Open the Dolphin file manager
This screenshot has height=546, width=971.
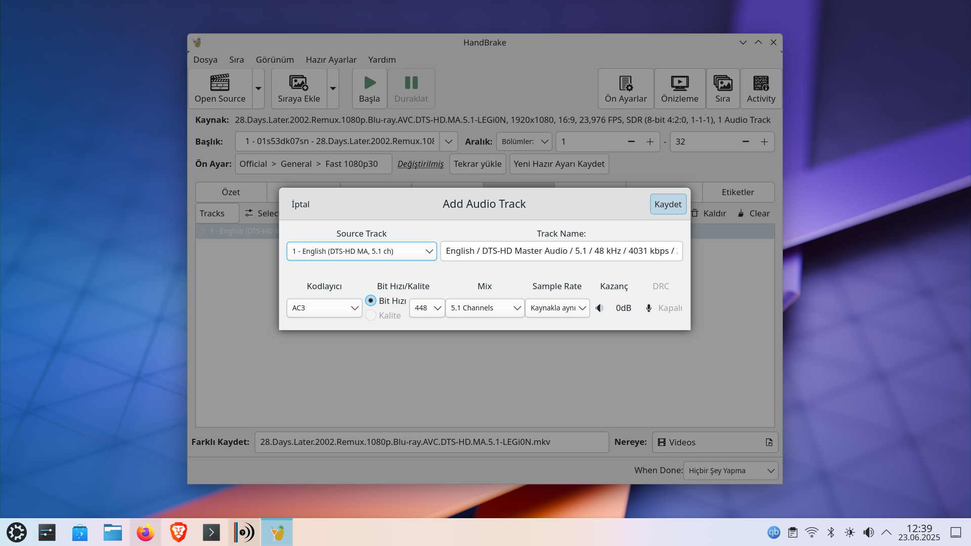click(x=113, y=532)
